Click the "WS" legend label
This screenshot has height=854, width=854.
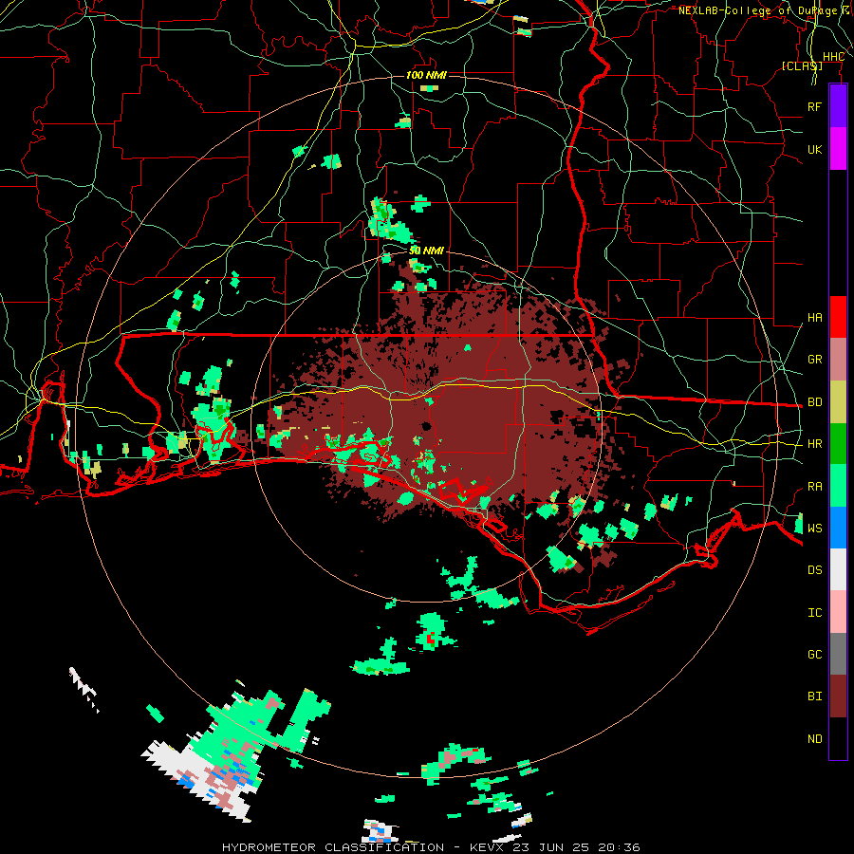point(814,529)
